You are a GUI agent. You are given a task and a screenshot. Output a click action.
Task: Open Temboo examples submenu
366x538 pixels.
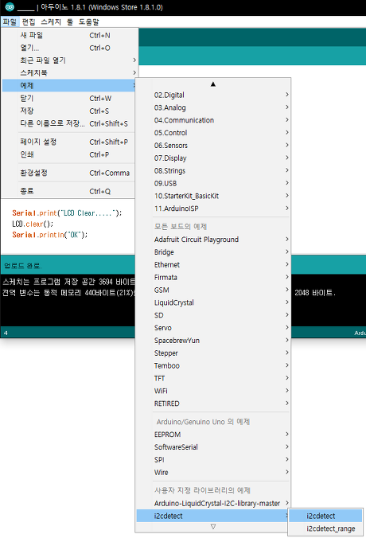pyautogui.click(x=213, y=366)
